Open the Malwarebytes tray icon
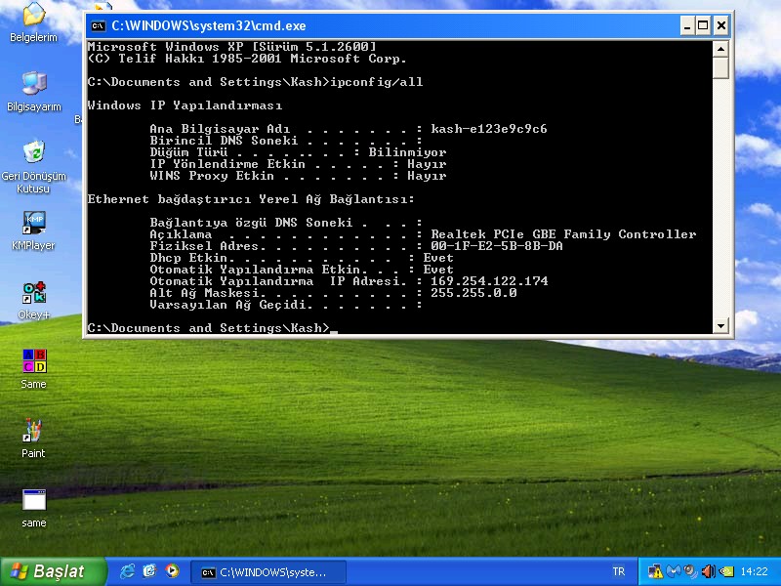The width and height of the screenshot is (781, 586). point(673,571)
